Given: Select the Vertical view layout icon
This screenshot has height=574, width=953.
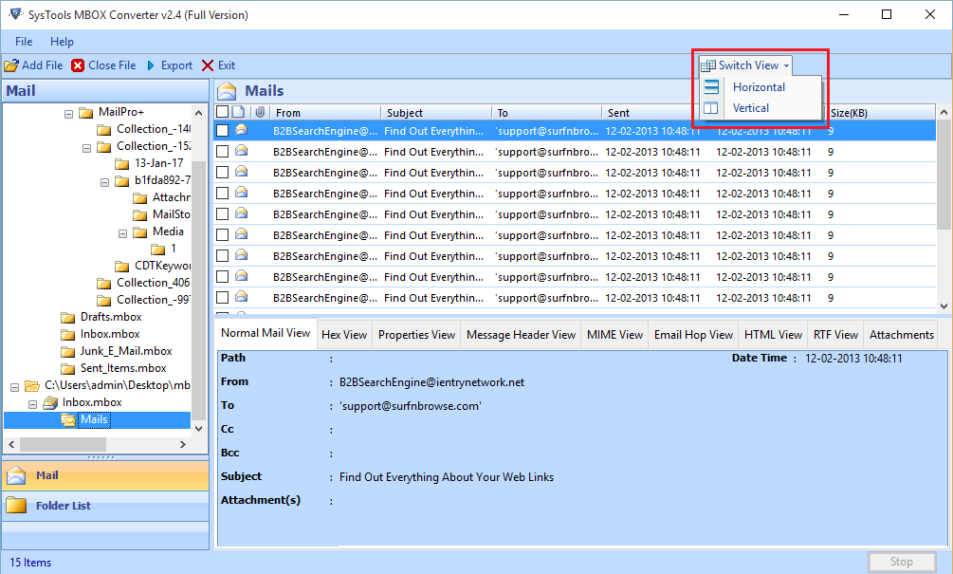Looking at the screenshot, I should point(711,108).
